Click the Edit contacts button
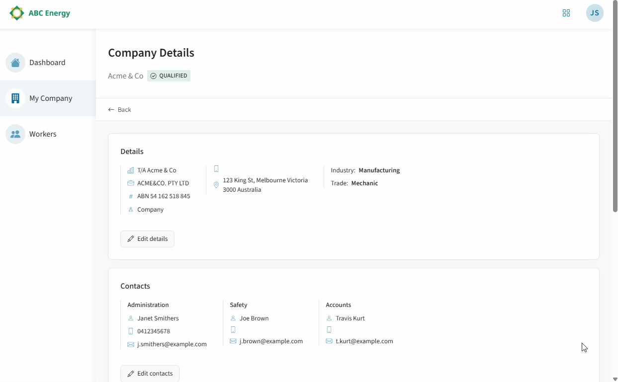Screen dimensions: 618x382 tap(150, 374)
